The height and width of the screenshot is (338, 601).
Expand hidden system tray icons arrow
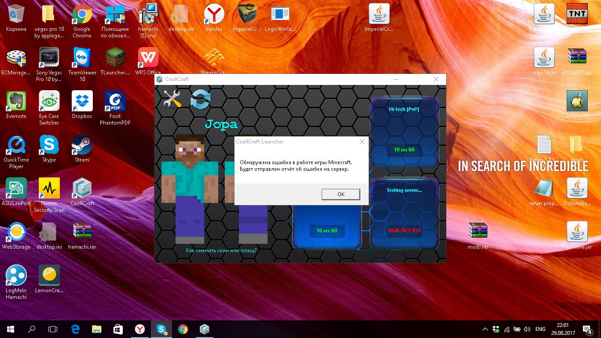coord(485,329)
